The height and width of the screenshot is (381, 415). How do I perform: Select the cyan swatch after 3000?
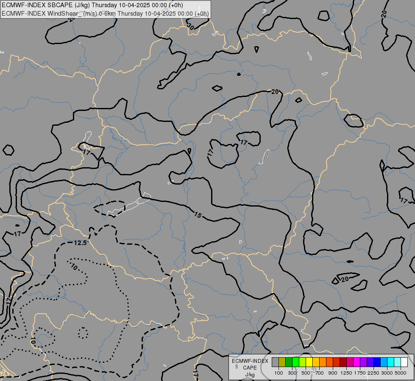[391, 362]
